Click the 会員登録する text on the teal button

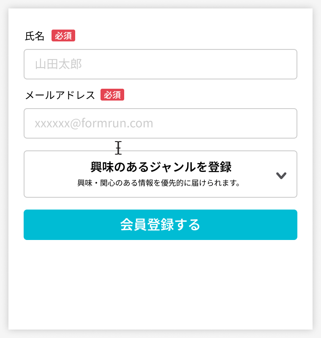[160, 225]
